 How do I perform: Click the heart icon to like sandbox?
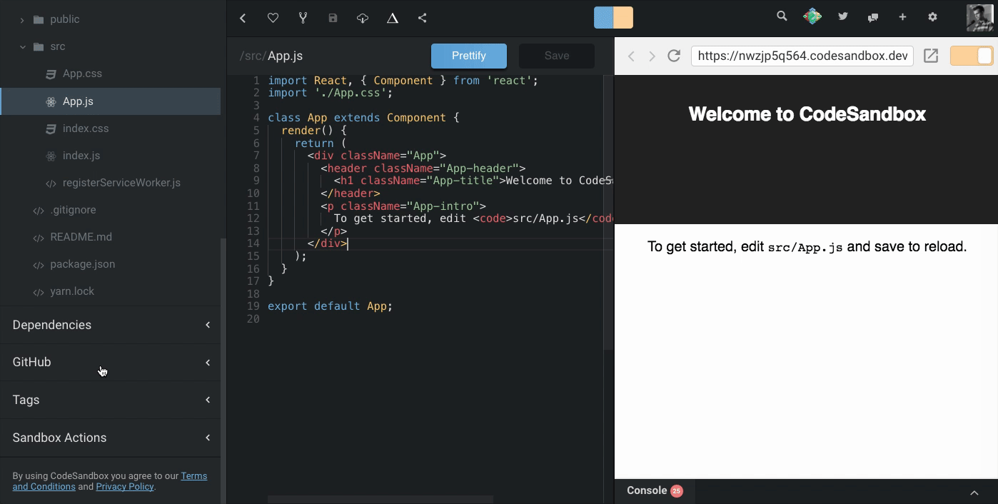[273, 18]
